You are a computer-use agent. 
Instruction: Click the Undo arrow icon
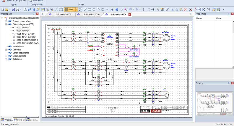pos(131,9)
